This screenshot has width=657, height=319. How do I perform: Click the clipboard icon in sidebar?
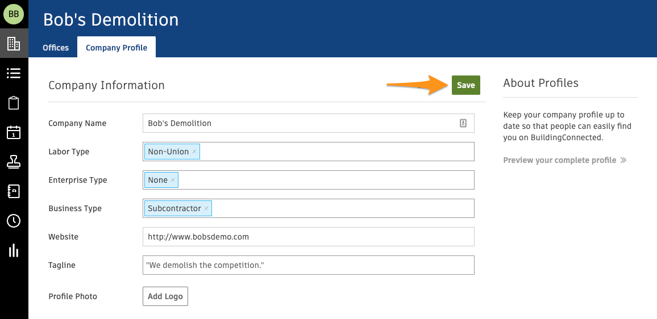14,103
